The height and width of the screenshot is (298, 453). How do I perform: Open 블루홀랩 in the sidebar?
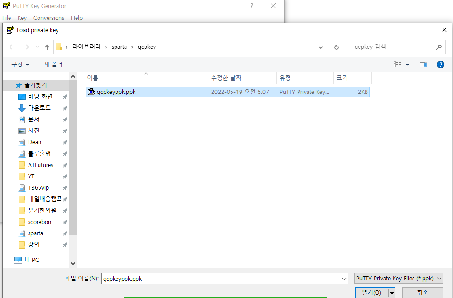point(39,153)
